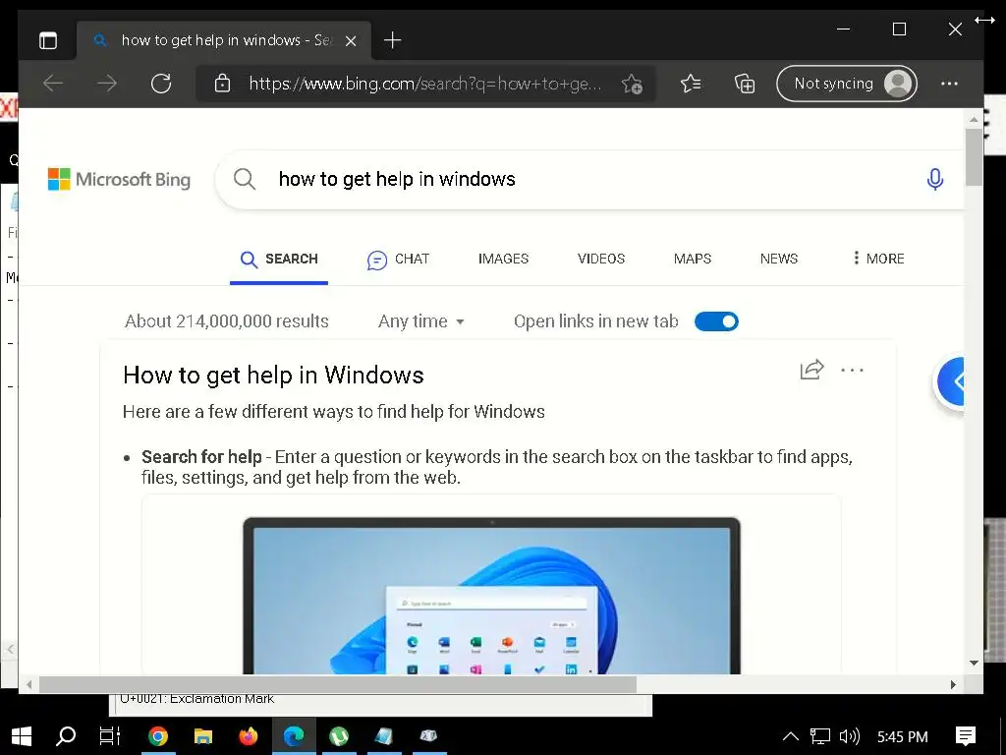Launch Google Chrome from the taskbar
Image resolution: width=1006 pixels, height=755 pixels.
[x=157, y=736]
